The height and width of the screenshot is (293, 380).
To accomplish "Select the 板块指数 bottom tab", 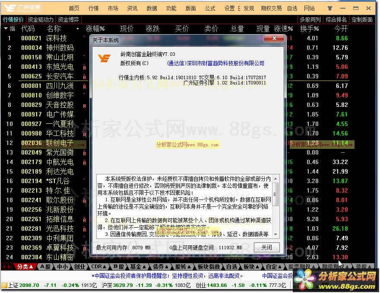I will [x=209, y=267].
